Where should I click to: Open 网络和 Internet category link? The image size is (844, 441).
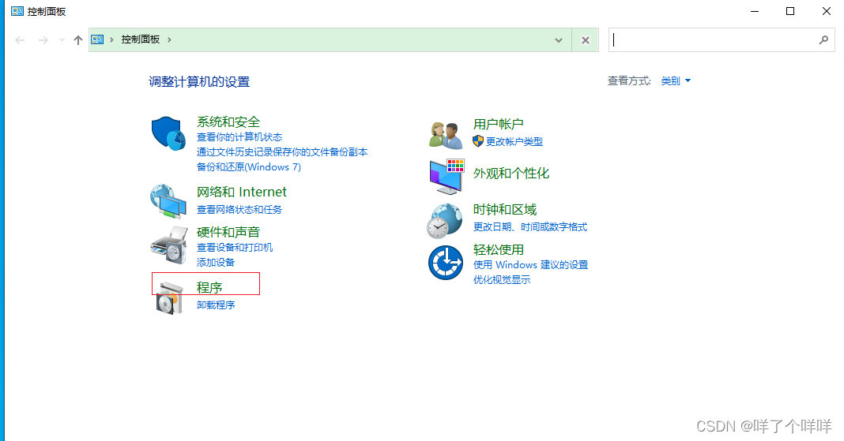242,192
